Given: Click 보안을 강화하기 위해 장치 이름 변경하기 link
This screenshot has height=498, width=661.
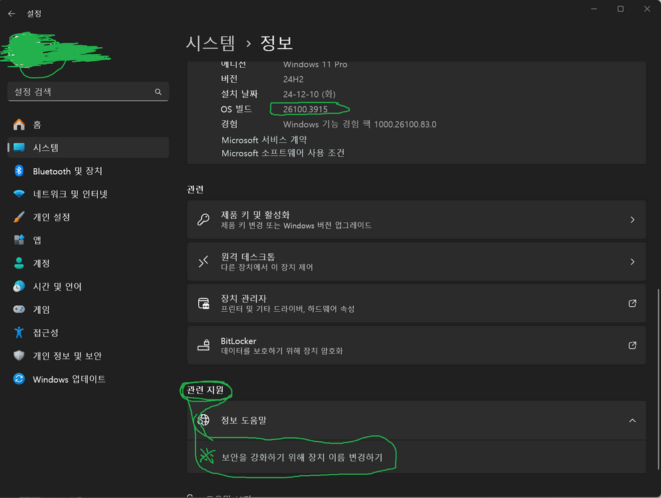Looking at the screenshot, I should 302,457.
